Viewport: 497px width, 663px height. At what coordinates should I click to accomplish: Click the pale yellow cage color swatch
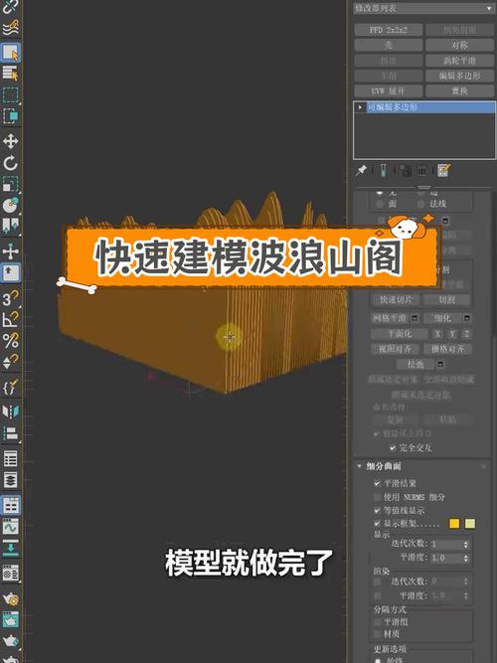coord(470,524)
